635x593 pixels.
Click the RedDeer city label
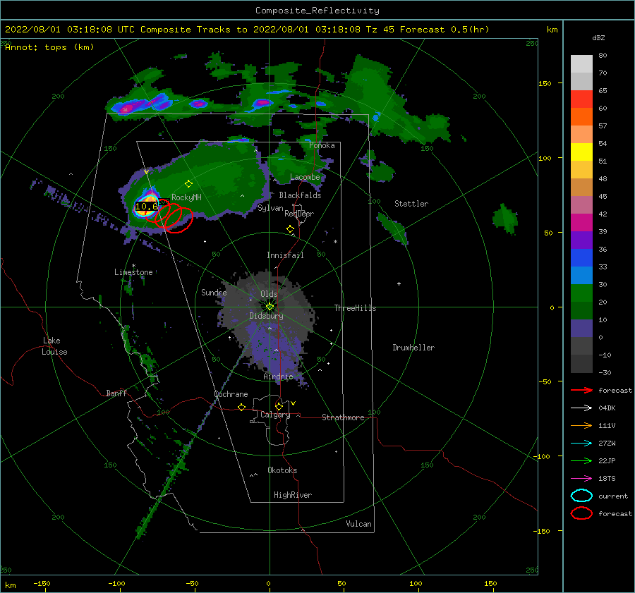point(299,214)
